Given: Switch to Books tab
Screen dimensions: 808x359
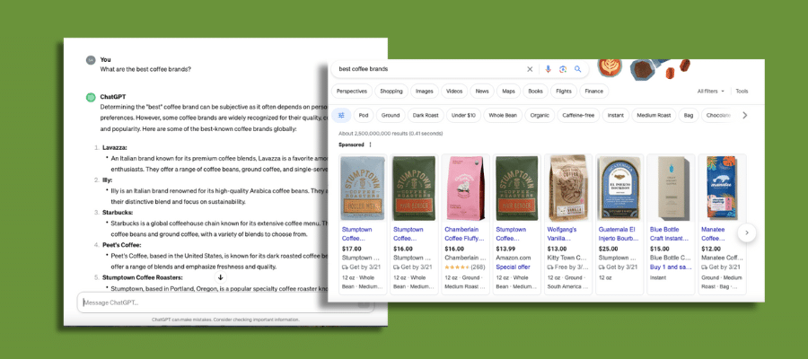Looking at the screenshot, I should click(535, 92).
